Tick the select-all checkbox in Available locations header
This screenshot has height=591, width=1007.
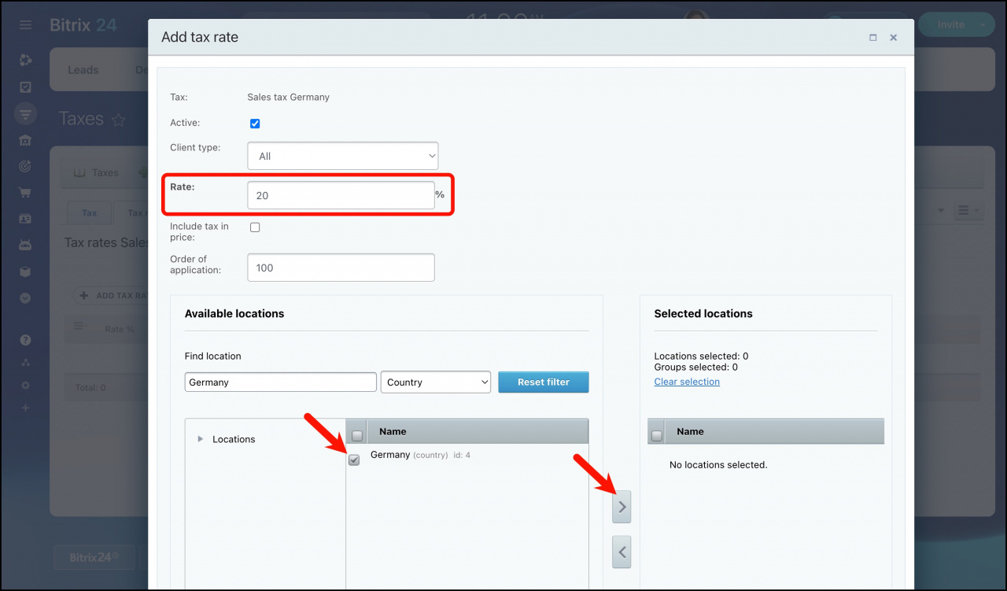[357, 435]
